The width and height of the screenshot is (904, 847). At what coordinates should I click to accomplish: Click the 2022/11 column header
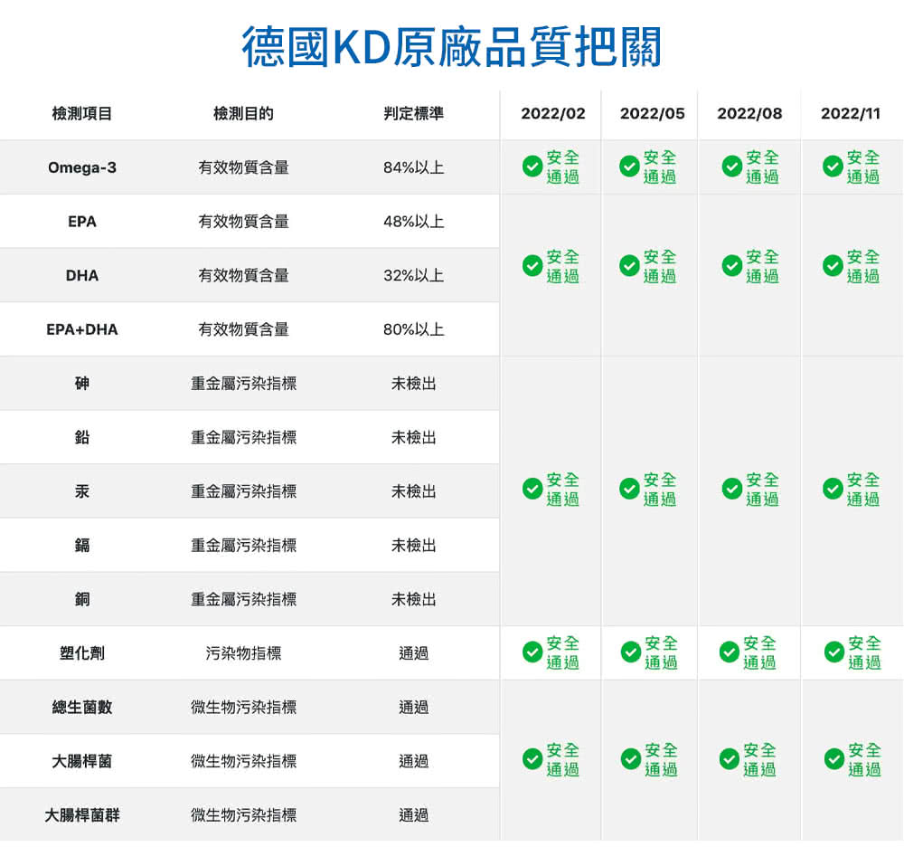tap(851, 114)
